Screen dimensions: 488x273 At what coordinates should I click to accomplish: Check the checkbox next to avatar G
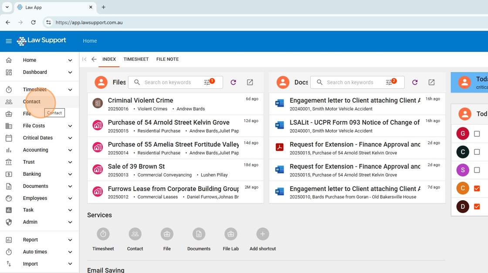(477, 134)
